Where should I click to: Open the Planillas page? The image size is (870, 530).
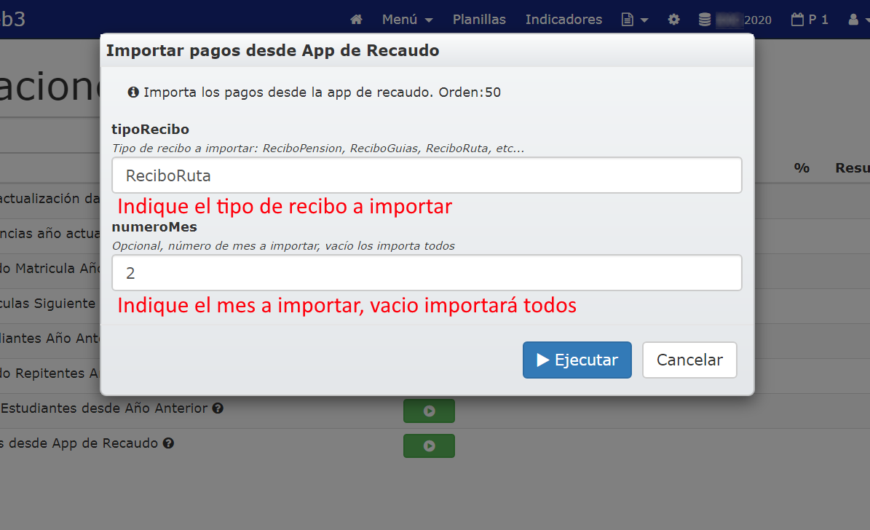(479, 20)
